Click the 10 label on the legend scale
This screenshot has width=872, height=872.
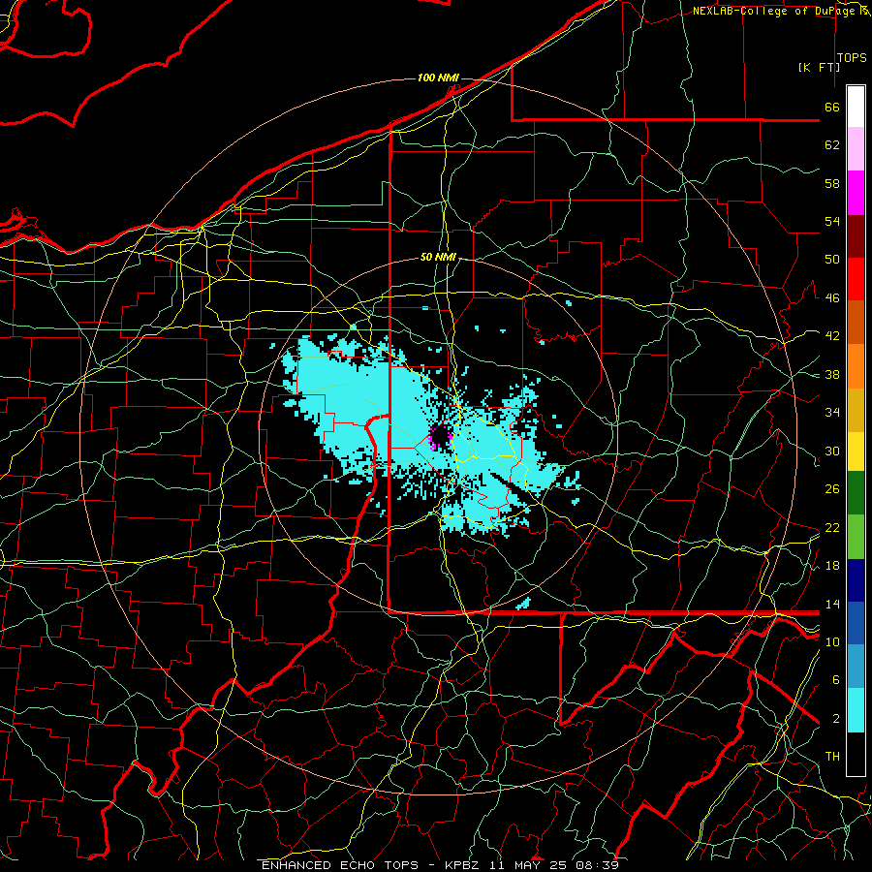(832, 641)
